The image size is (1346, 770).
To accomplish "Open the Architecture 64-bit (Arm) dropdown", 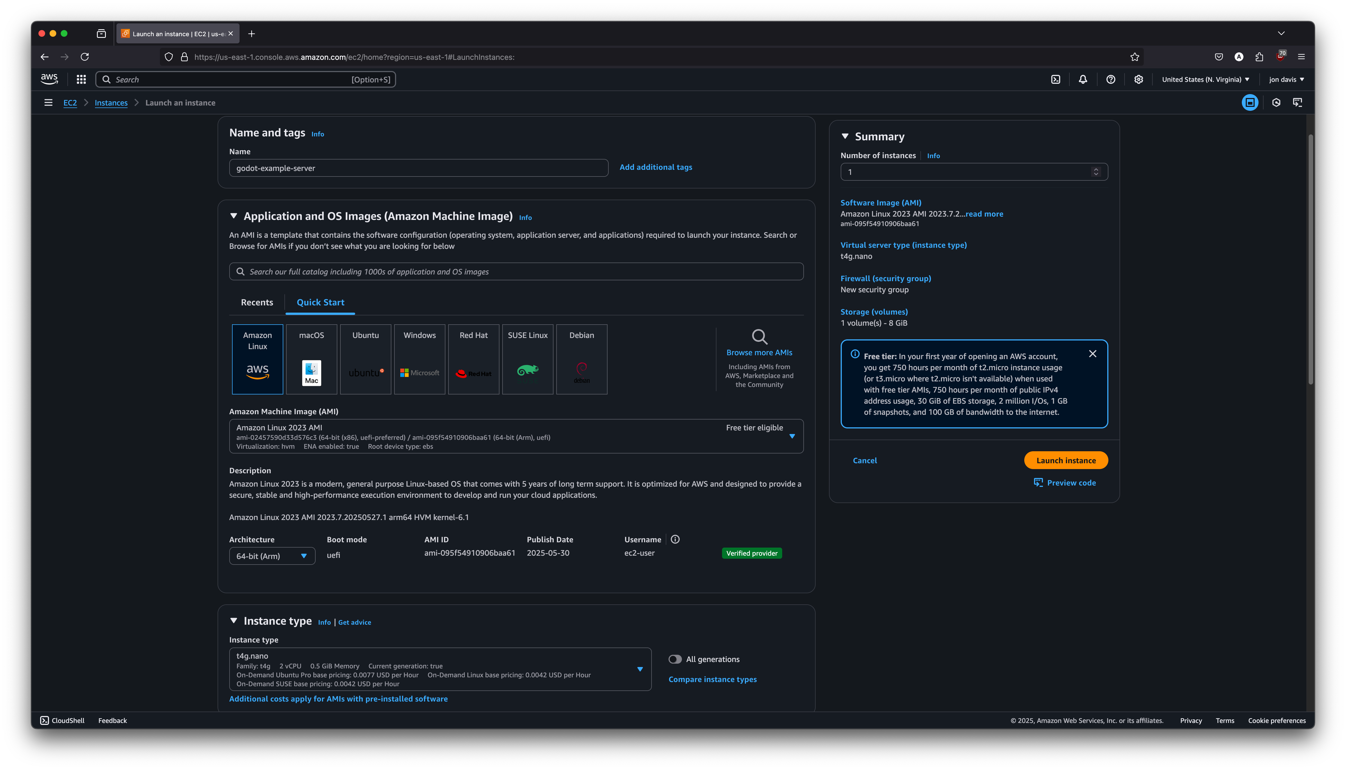I will point(272,556).
